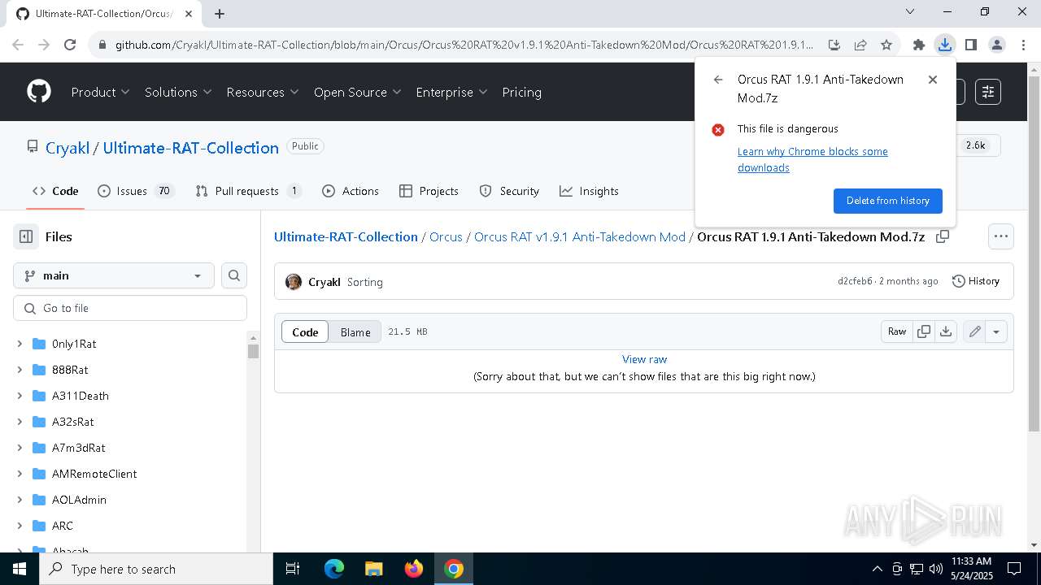Select Code view toggle
The image size is (1041, 585).
305,331
